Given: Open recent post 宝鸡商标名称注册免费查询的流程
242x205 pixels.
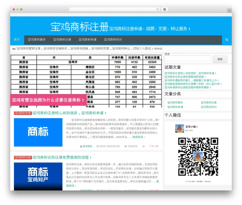Looking at the screenshot, I should pos(185,77).
